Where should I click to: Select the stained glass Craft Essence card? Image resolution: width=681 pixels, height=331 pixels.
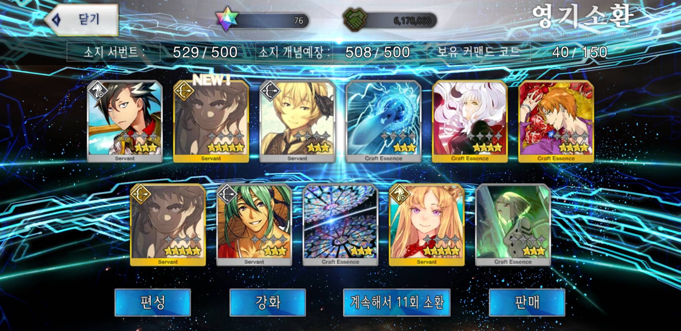(340, 225)
